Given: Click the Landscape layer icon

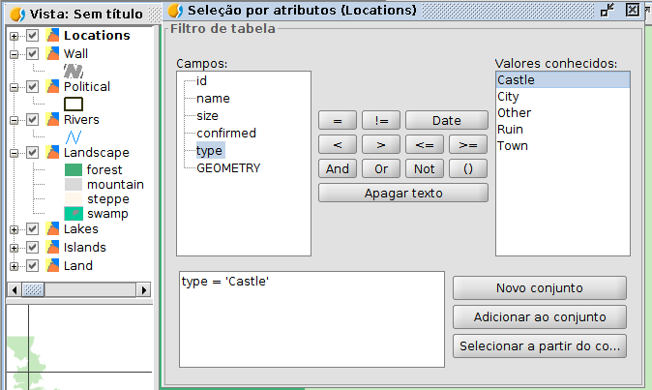Looking at the screenshot, I should [52, 153].
